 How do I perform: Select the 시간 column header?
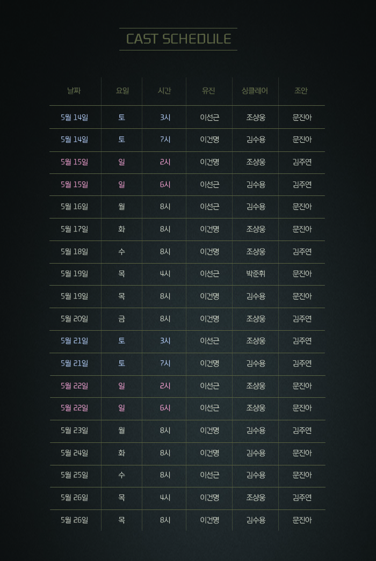click(x=164, y=91)
